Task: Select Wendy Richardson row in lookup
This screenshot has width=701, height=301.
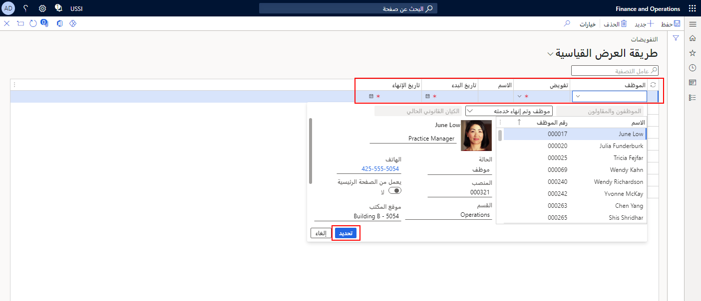Action: click(x=575, y=181)
